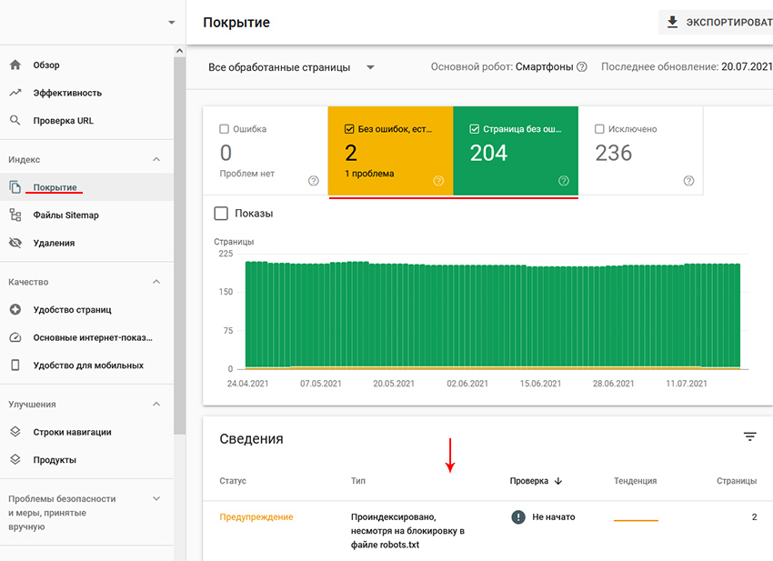
Task: Toggle the Показы checkbox
Action: tap(221, 214)
